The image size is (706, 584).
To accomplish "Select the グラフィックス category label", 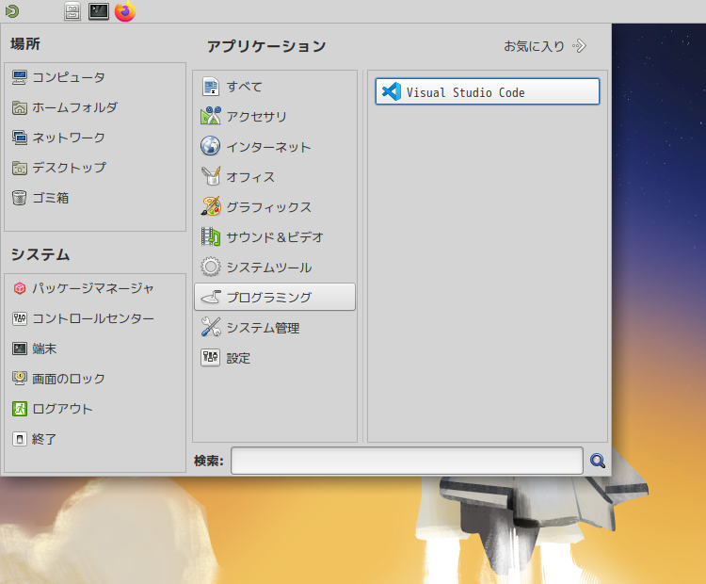I will point(269,207).
